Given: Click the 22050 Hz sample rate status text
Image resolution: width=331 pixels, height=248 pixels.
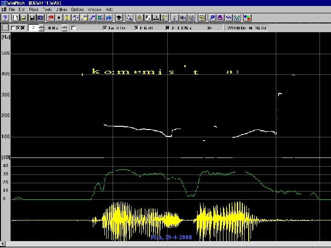Looking at the screenshot, I should 236,28.
